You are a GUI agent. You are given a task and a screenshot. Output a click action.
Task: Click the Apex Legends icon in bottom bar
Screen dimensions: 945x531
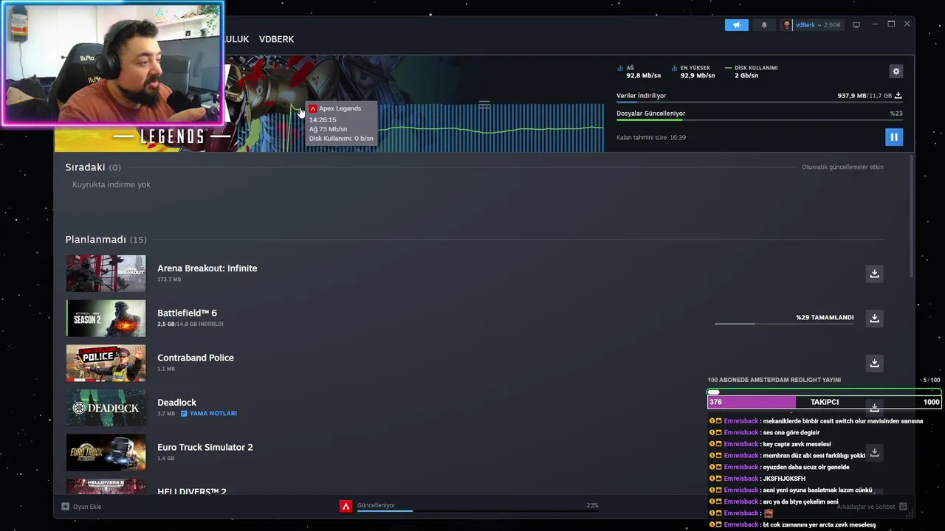(x=346, y=506)
